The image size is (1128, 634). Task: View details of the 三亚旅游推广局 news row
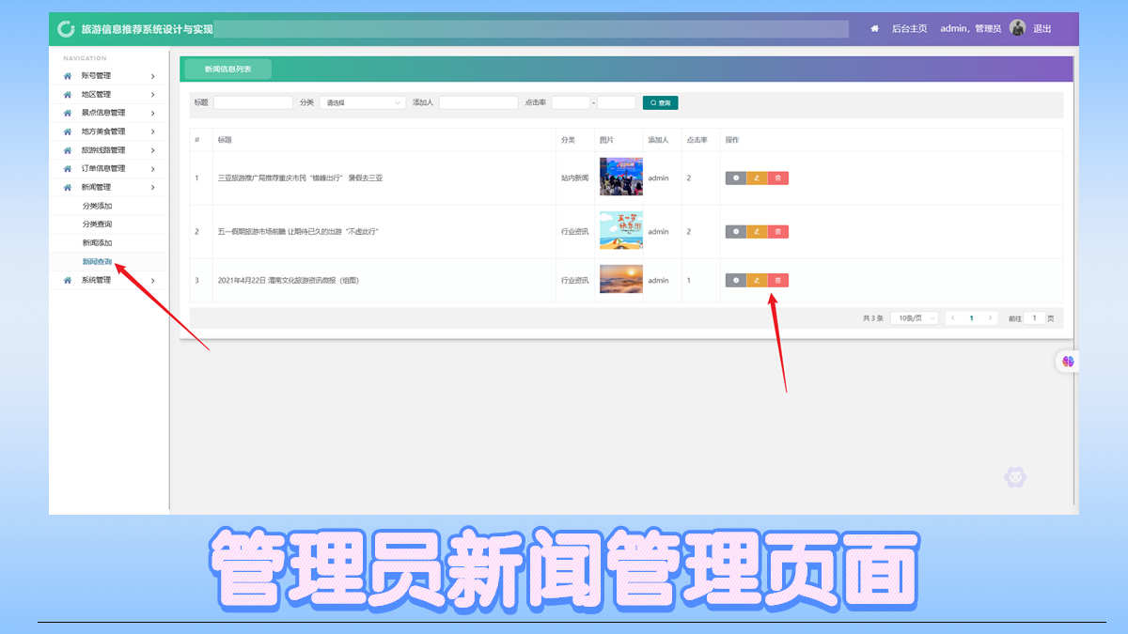[x=735, y=178]
